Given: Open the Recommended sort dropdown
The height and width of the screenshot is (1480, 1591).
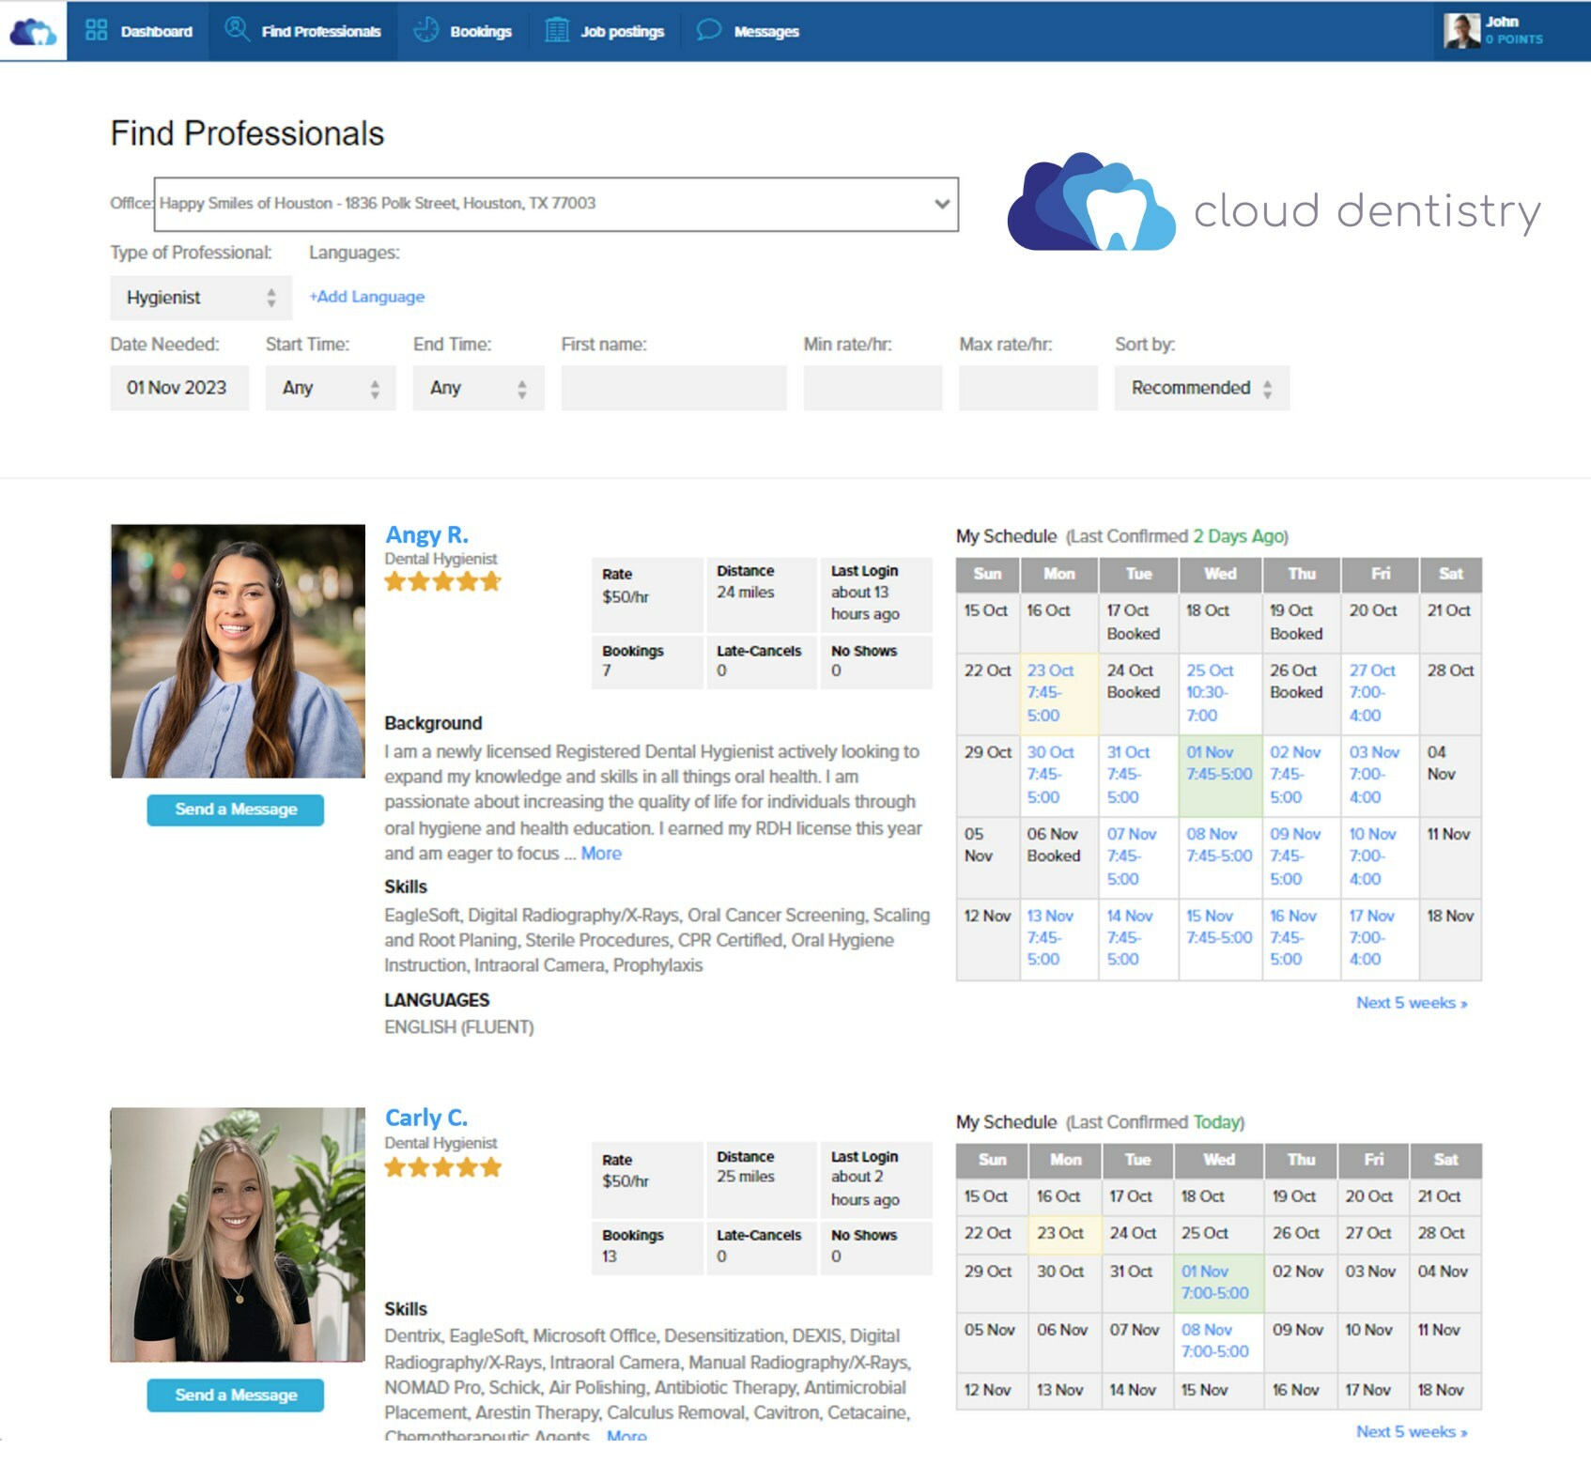Looking at the screenshot, I should 1202,388.
